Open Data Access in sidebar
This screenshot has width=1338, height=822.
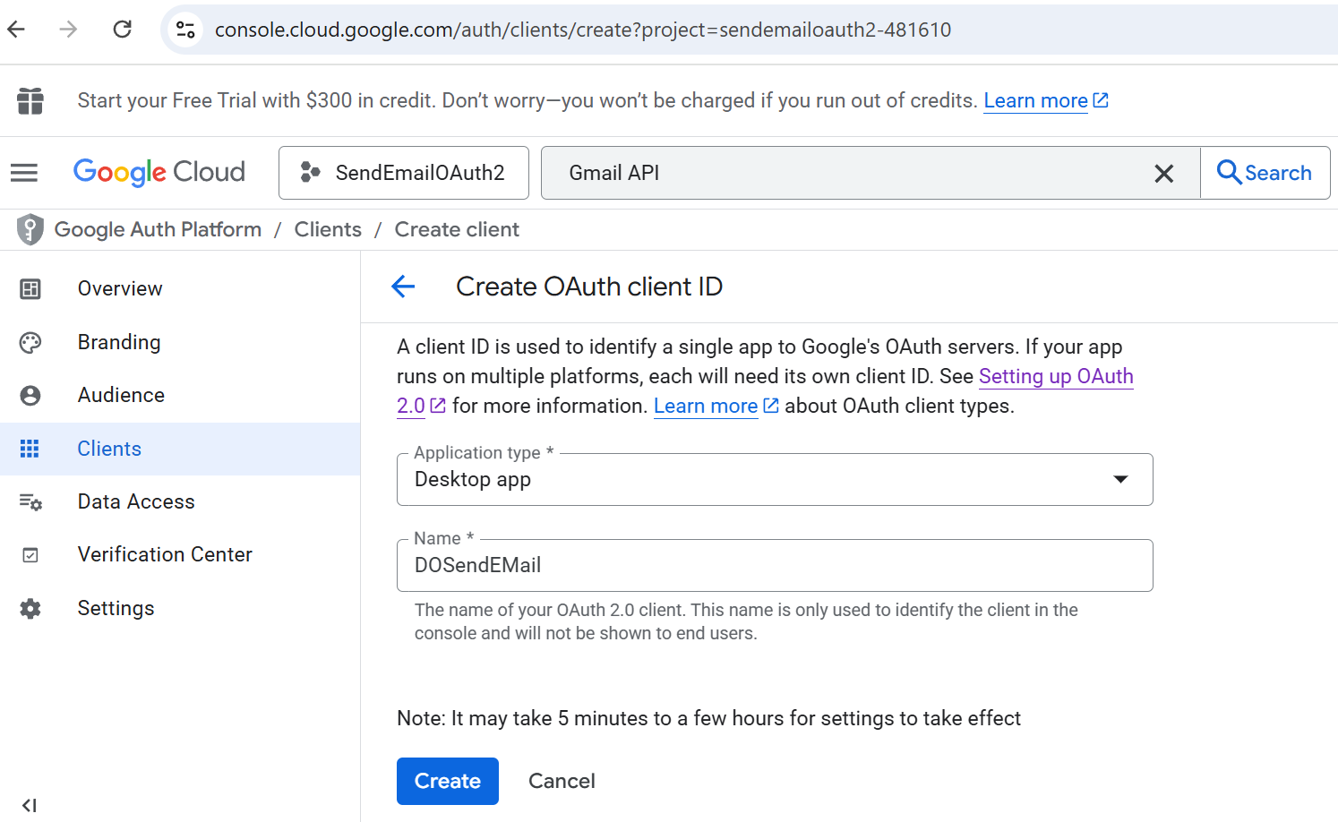136,501
